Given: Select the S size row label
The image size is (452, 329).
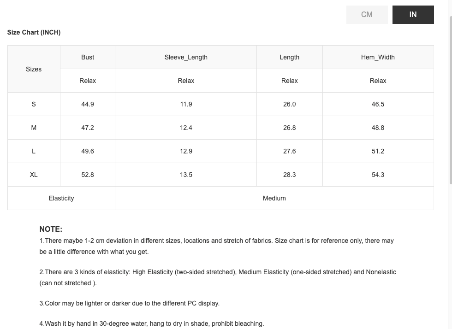Looking at the screenshot, I should [x=34, y=104].
